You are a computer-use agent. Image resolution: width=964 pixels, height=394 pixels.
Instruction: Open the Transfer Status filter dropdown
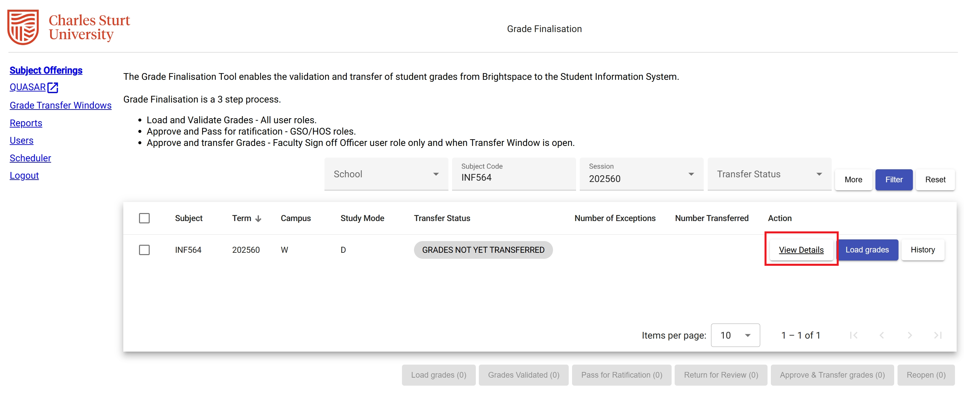769,174
